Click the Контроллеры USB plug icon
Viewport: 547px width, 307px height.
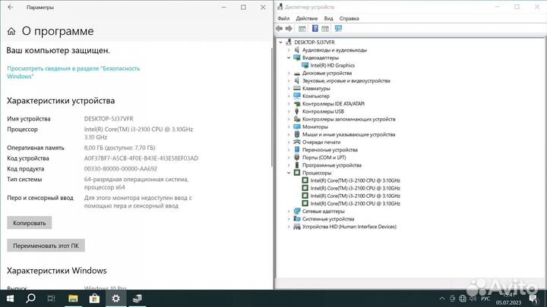(x=297, y=111)
